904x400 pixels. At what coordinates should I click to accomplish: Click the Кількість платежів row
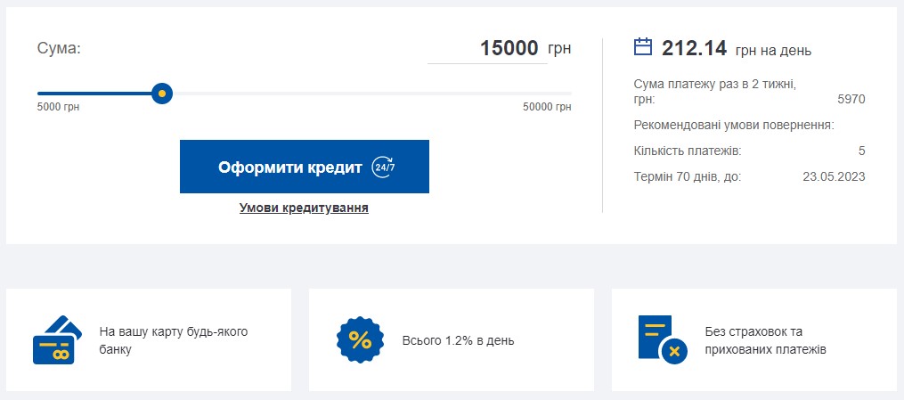pos(750,151)
